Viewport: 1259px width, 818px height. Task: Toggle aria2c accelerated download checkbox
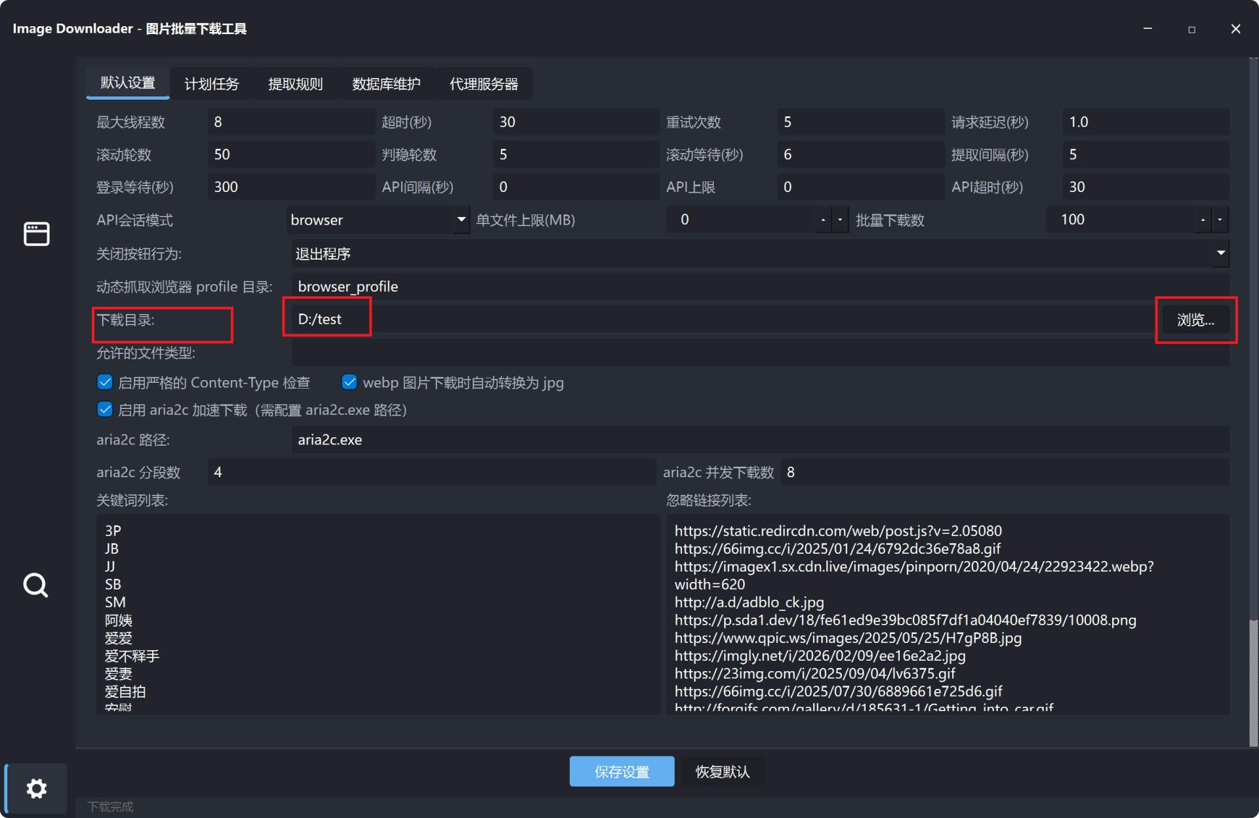[105, 410]
